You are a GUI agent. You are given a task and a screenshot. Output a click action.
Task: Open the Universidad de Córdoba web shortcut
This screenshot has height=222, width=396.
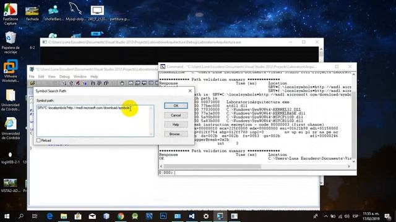coord(11,128)
